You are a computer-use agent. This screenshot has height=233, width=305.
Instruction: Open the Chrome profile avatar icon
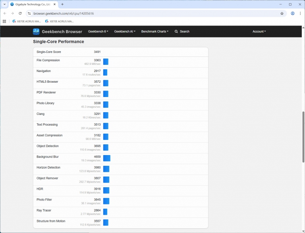[x=293, y=13]
